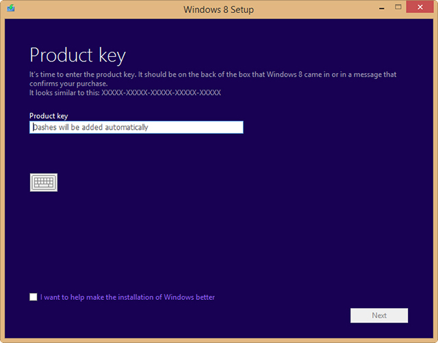Click the 'Dashes will be added automatically' placeholder
The image size is (438, 343).
point(90,128)
